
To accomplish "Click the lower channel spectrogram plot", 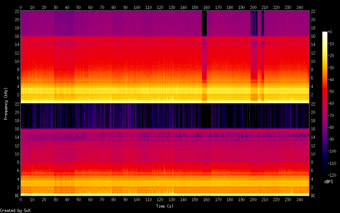I will coord(165,149).
